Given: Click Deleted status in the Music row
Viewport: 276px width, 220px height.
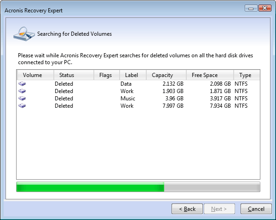Looking at the screenshot, I should tap(64, 99).
